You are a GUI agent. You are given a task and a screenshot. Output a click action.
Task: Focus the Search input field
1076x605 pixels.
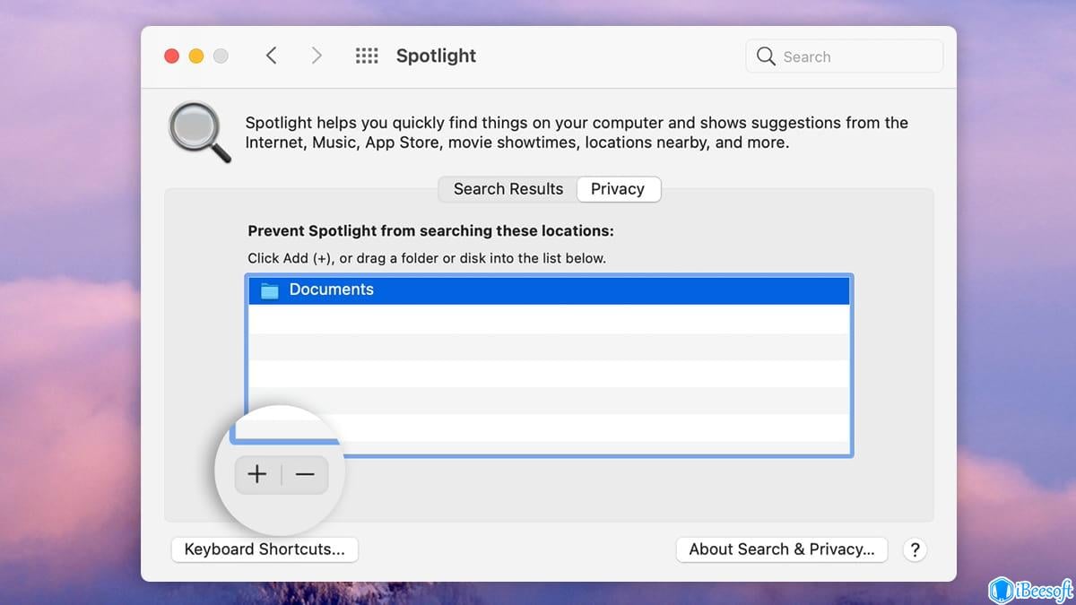[x=845, y=56]
